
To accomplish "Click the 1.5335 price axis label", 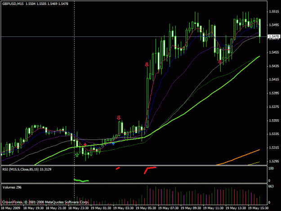I will pyautogui.click(x=274, y=134).
